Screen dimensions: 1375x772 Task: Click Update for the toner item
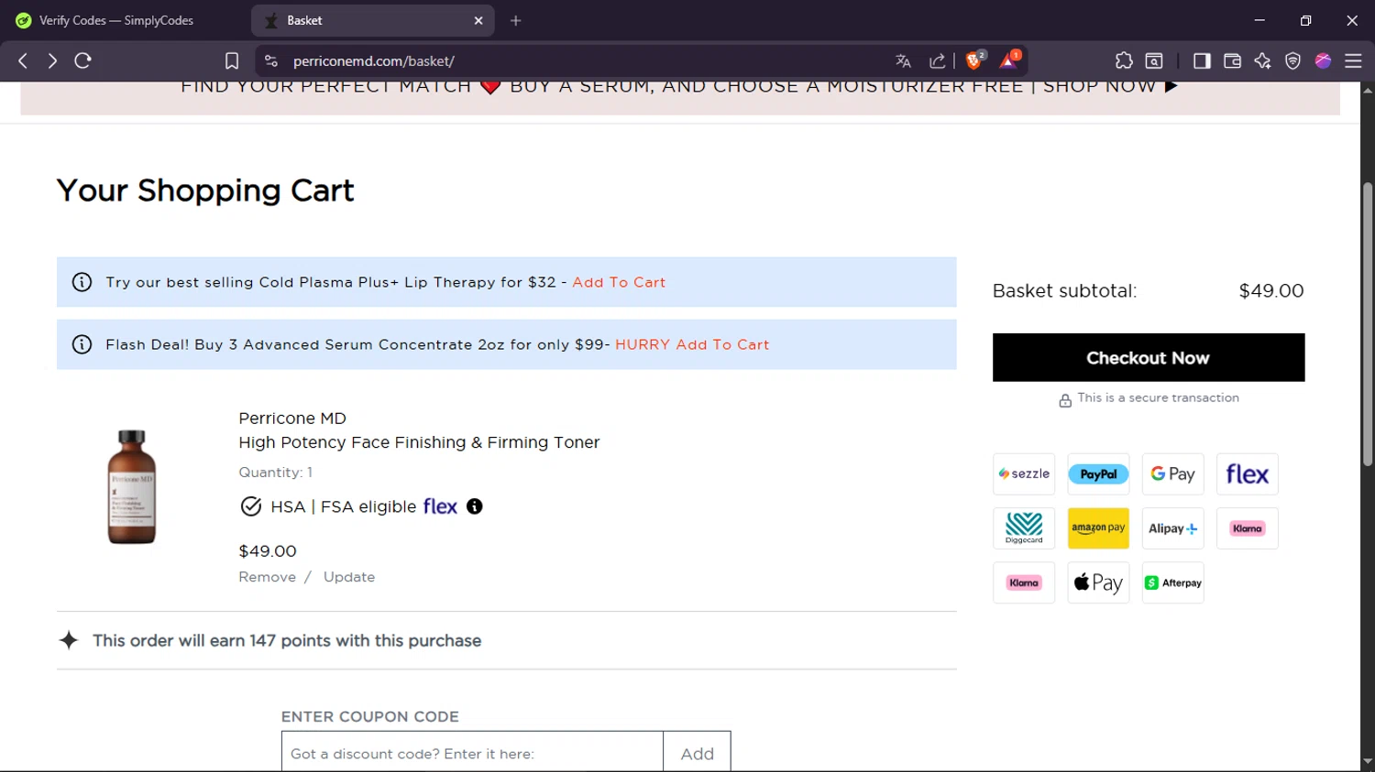[x=349, y=577]
